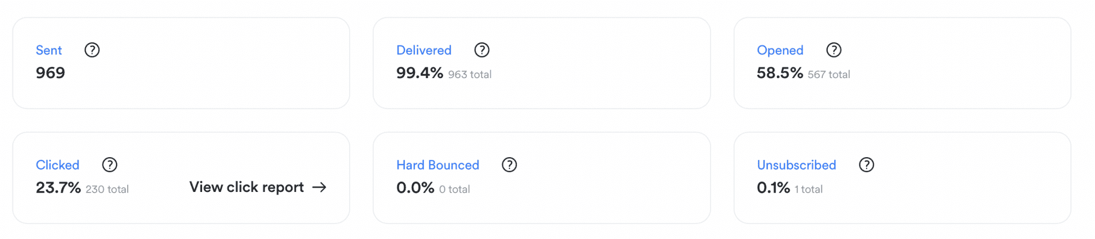Click the 0.0% hard bounced value
Image resolution: width=1095 pixels, height=239 pixels.
tap(415, 188)
